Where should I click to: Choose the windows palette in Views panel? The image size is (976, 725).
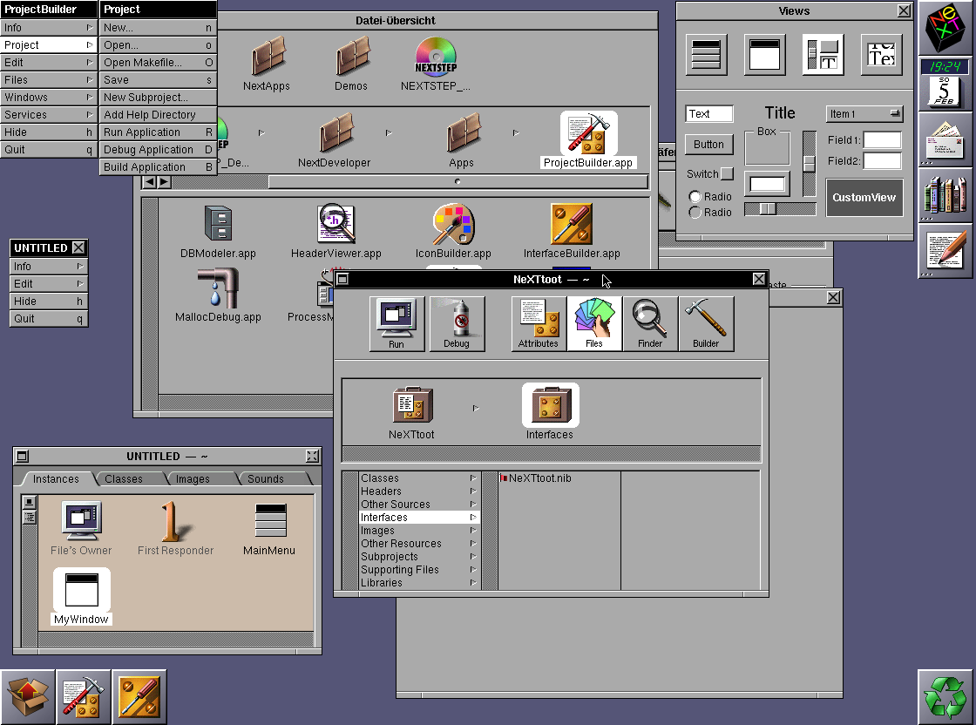coord(765,55)
